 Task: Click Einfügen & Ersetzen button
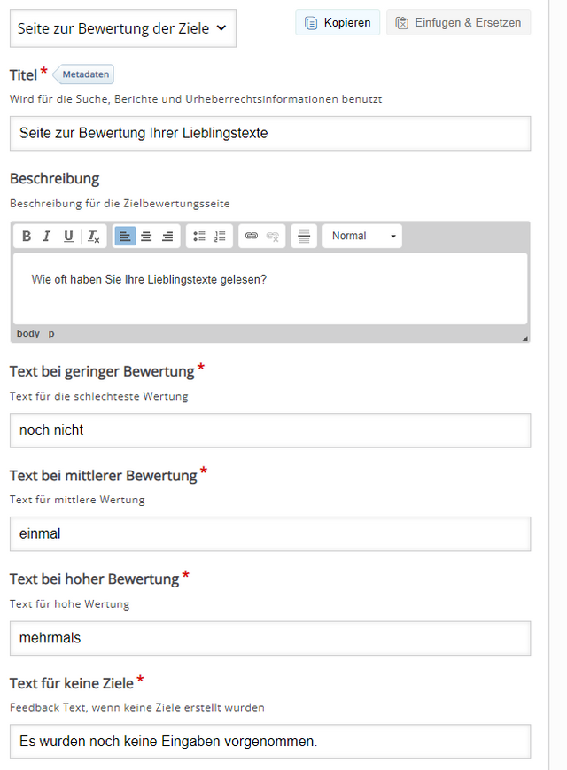tap(459, 22)
